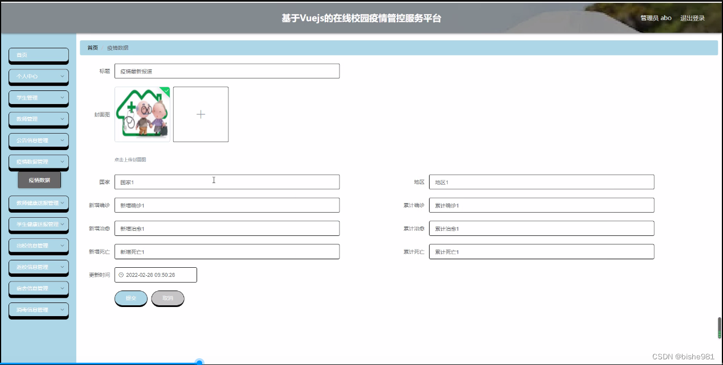The height and width of the screenshot is (365, 723).
Task: Expand the 出校信息管理 sidebar menu
Action: coord(38,246)
